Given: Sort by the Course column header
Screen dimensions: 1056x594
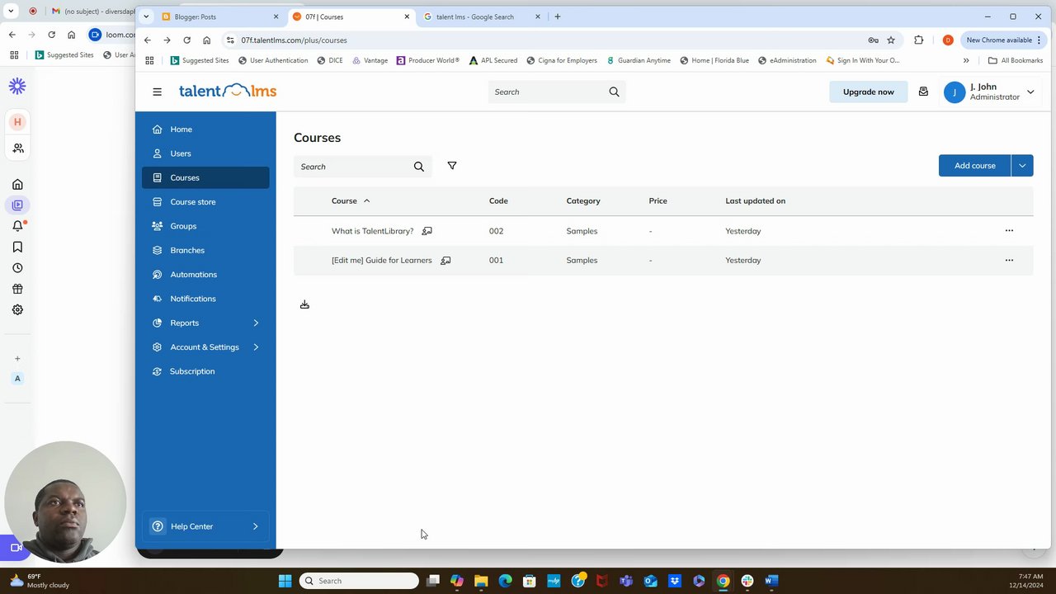Looking at the screenshot, I should tap(351, 200).
